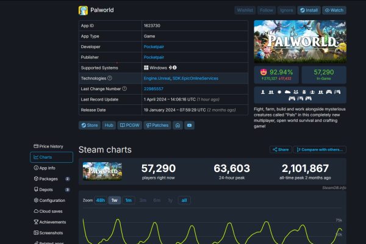Click Compare with others button
The width and height of the screenshot is (366, 244).
(320, 149)
